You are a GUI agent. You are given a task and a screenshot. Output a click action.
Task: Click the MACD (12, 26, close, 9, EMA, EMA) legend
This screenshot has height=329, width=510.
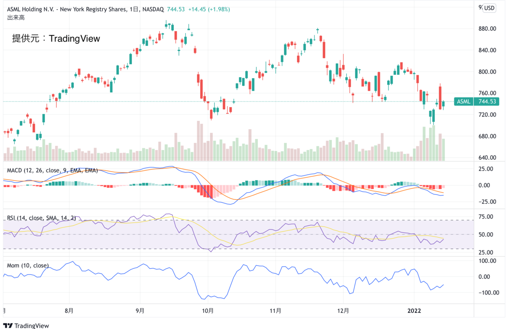coord(52,170)
